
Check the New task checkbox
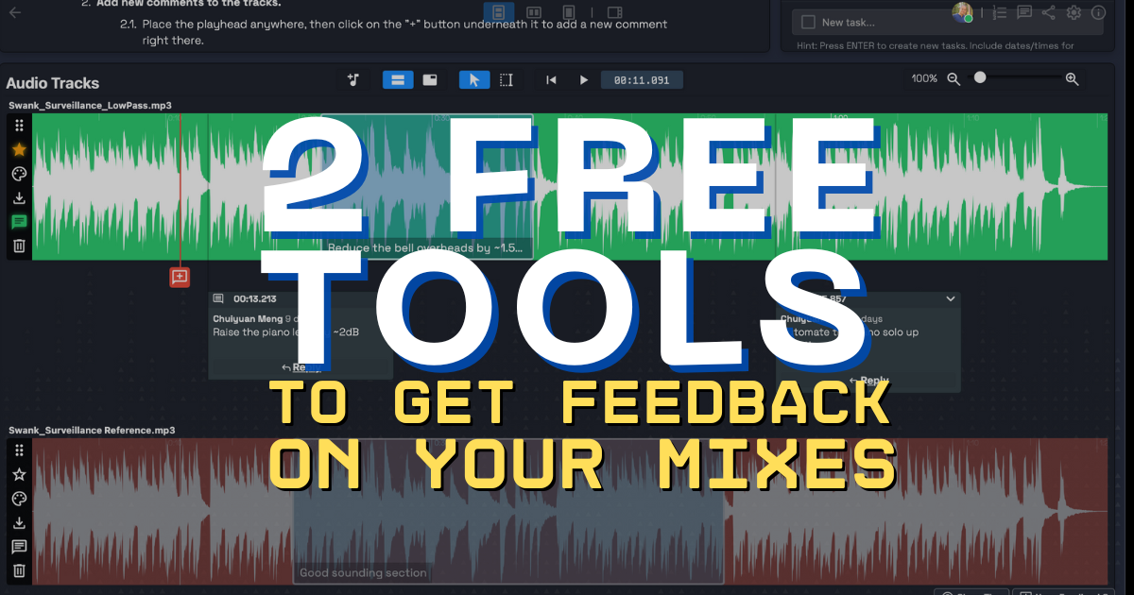[x=806, y=20]
